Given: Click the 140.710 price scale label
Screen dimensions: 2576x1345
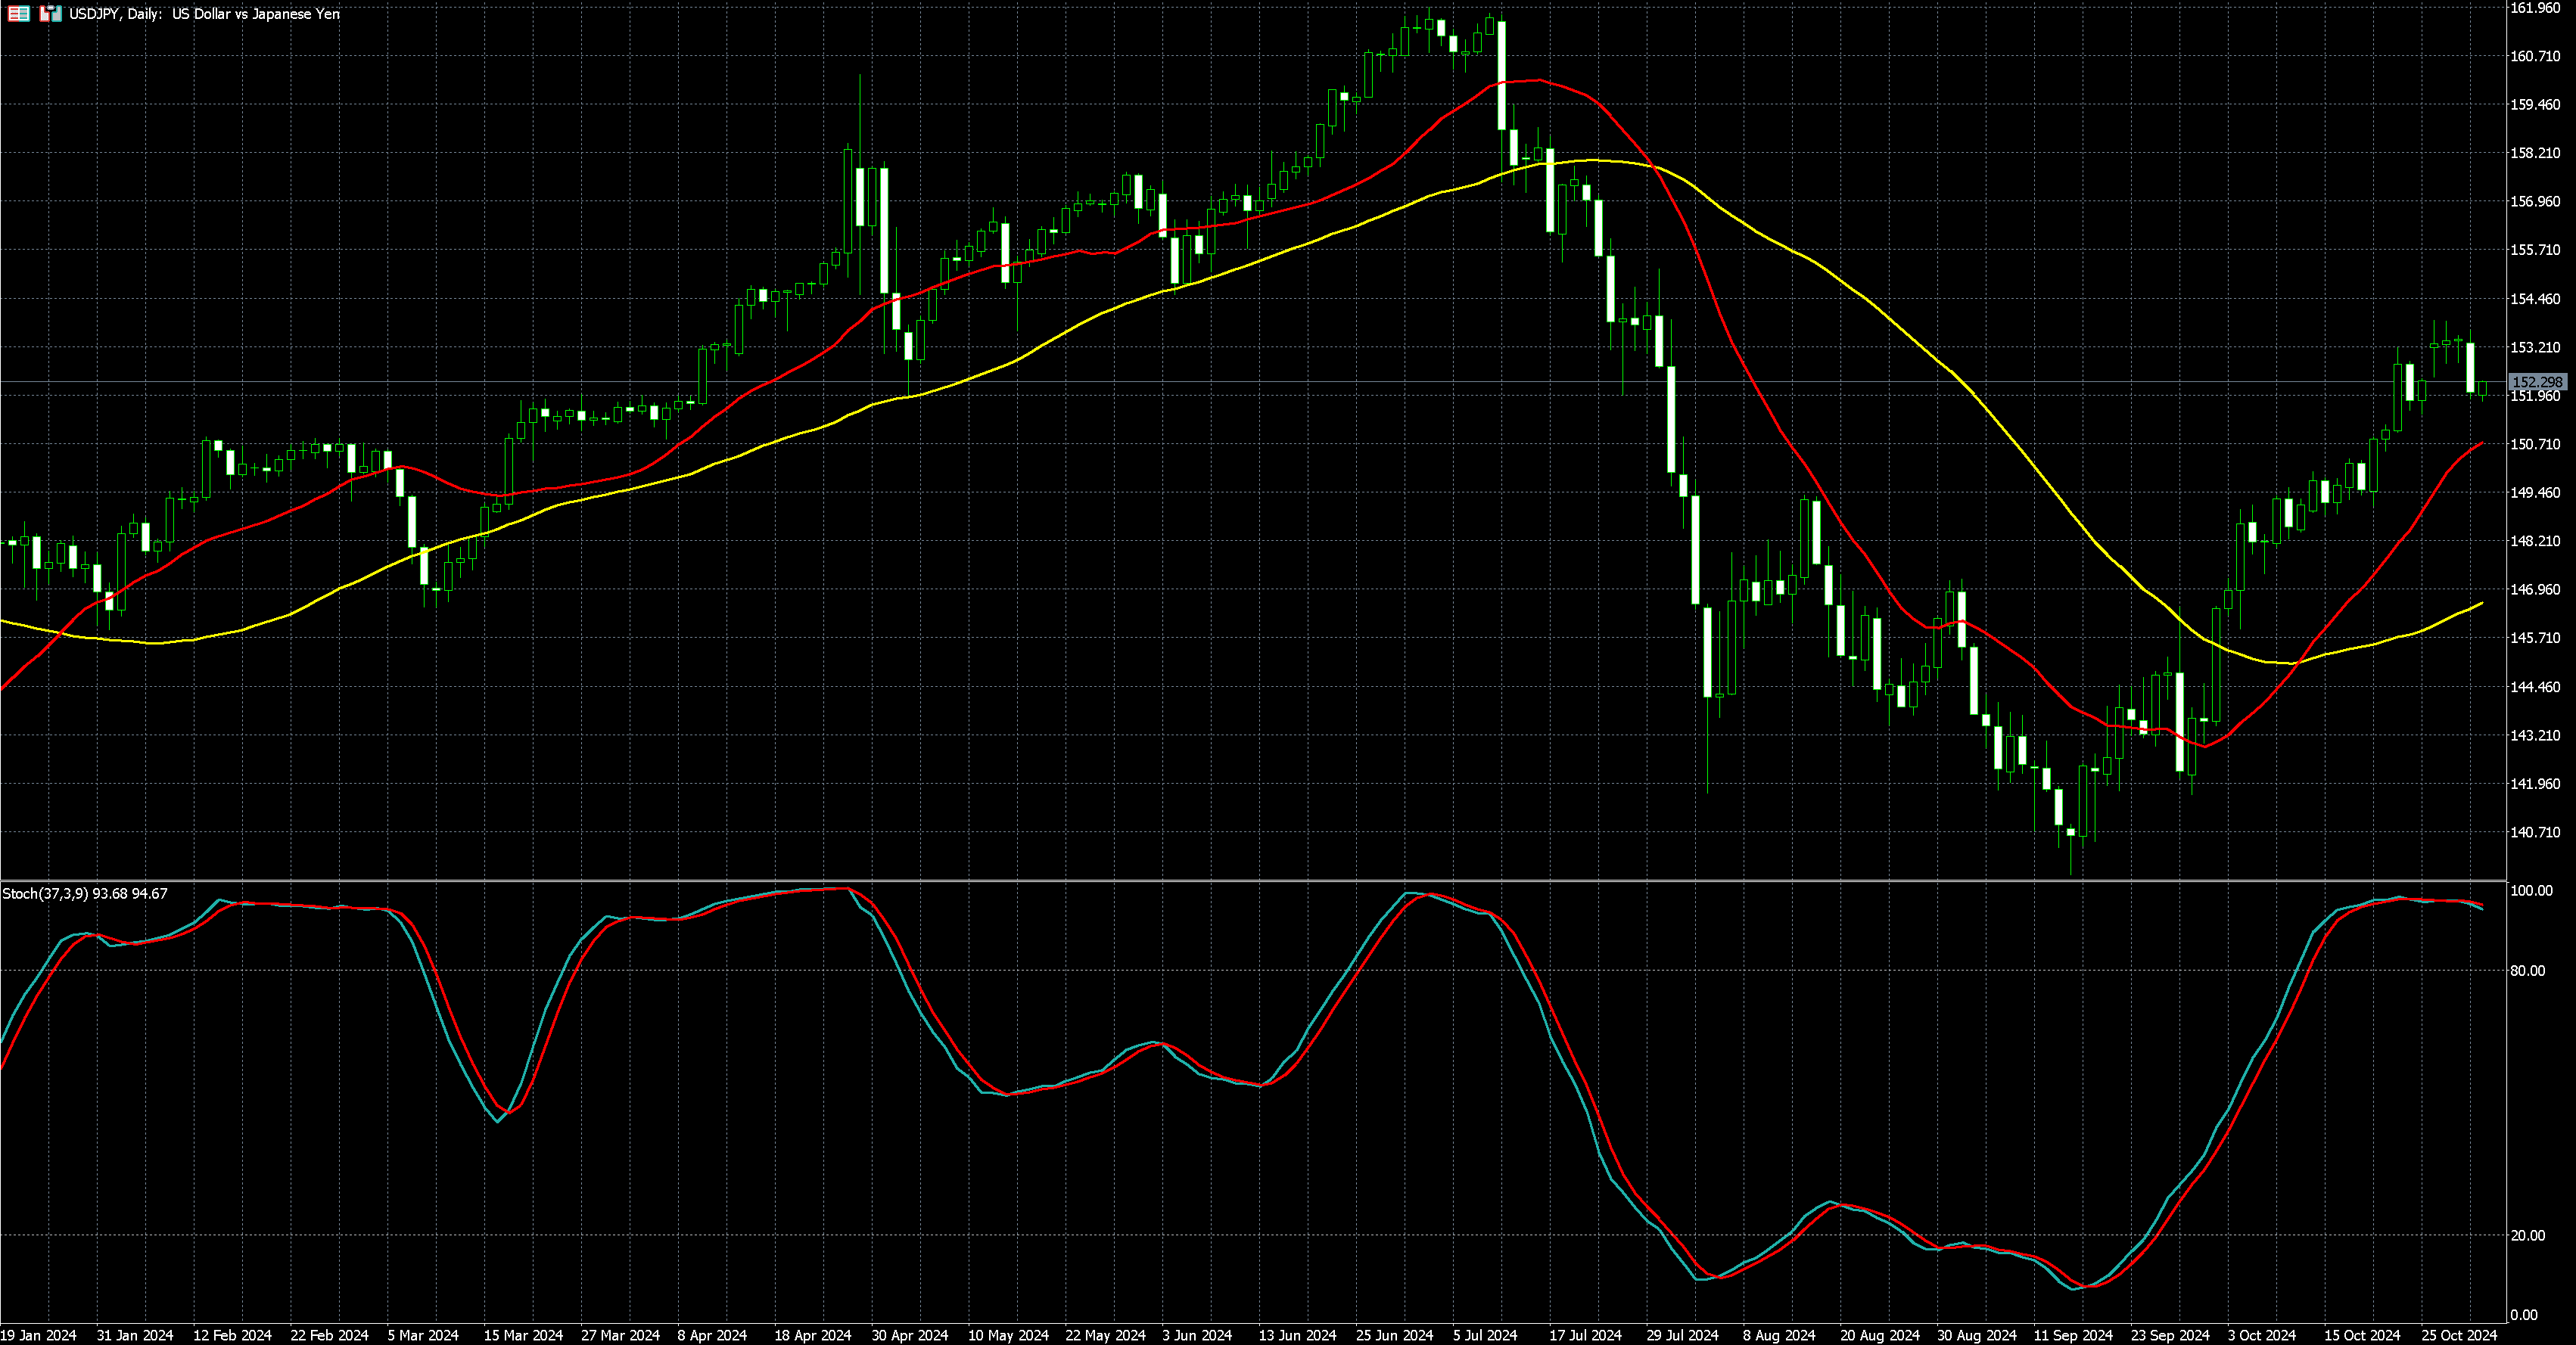Looking at the screenshot, I should click(2535, 832).
